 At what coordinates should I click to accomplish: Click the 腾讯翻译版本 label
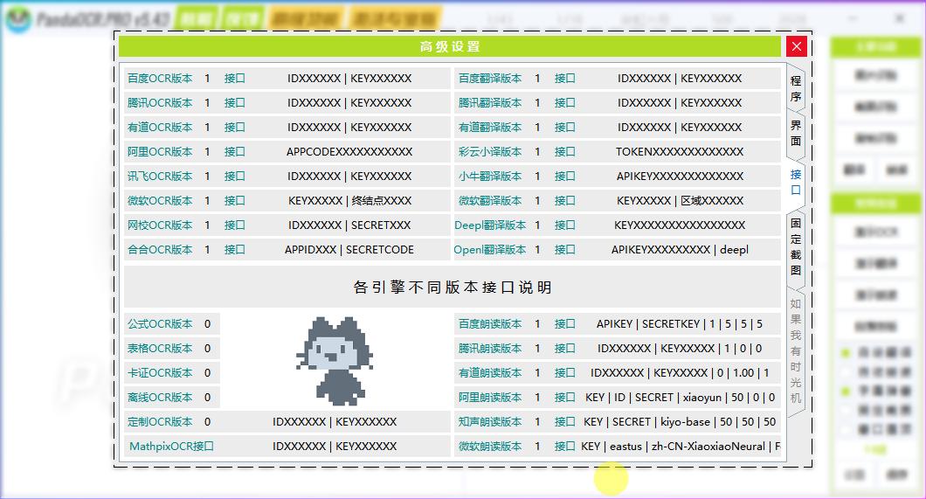tap(490, 103)
